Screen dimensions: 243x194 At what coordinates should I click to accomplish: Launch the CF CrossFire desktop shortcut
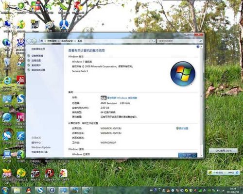click(x=35, y=174)
